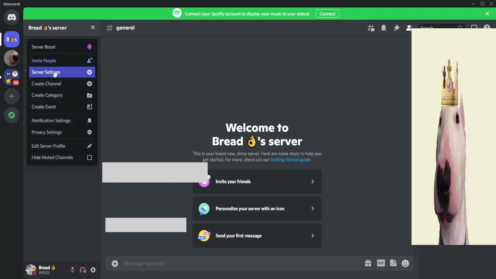The image size is (496, 279).
Task: Toggle microphone mute icon
Action: (72, 270)
